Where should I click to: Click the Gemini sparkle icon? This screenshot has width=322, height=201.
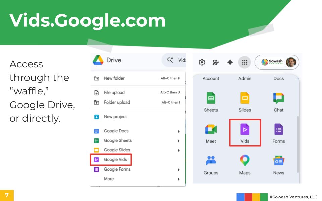(230, 62)
